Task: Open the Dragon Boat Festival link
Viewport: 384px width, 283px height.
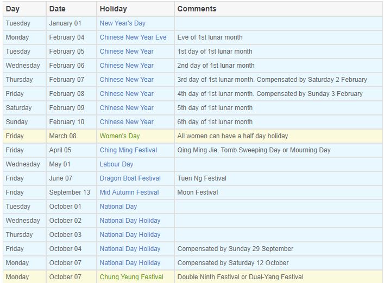Action: (x=130, y=178)
